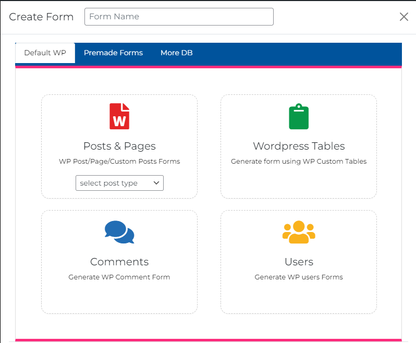The image size is (416, 343).
Task: Open the Premade Forms tab
Action: [113, 53]
